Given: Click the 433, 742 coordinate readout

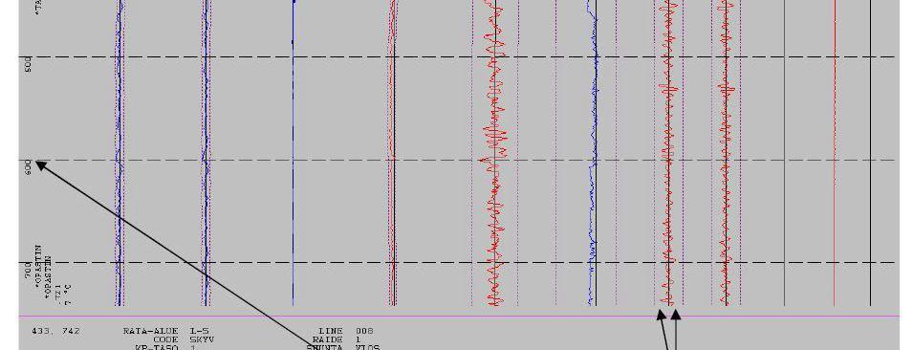Looking at the screenshot, I should click(x=55, y=331).
